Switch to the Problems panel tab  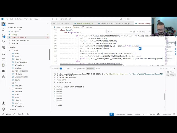(57, 68)
